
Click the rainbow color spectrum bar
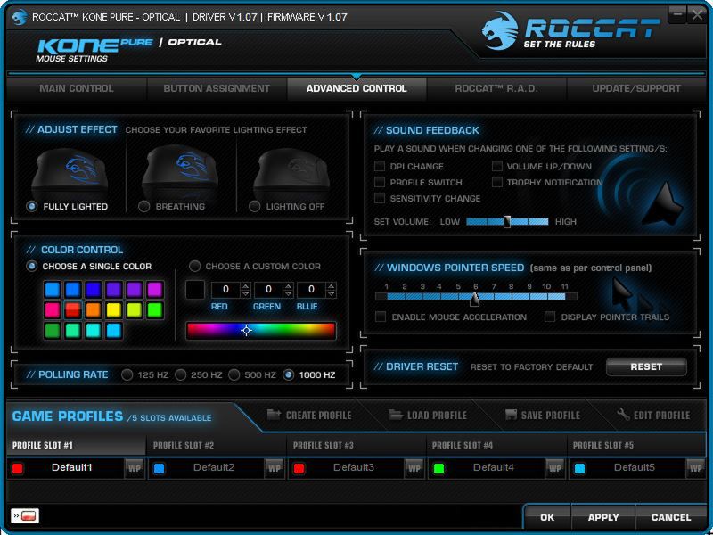tap(261, 331)
